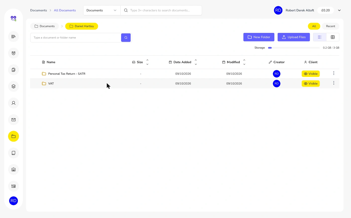
Task: Go to Documents in the top breadcrumb
Action: coord(38,10)
